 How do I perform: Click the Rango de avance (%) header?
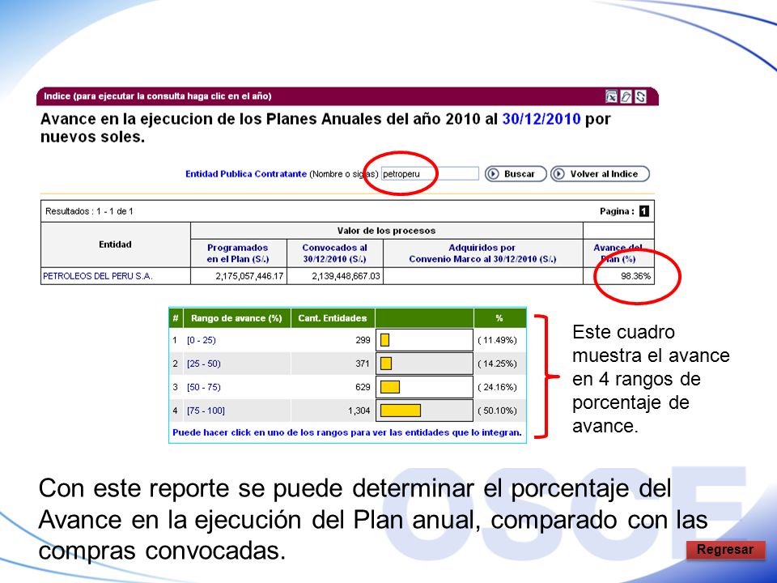click(236, 318)
